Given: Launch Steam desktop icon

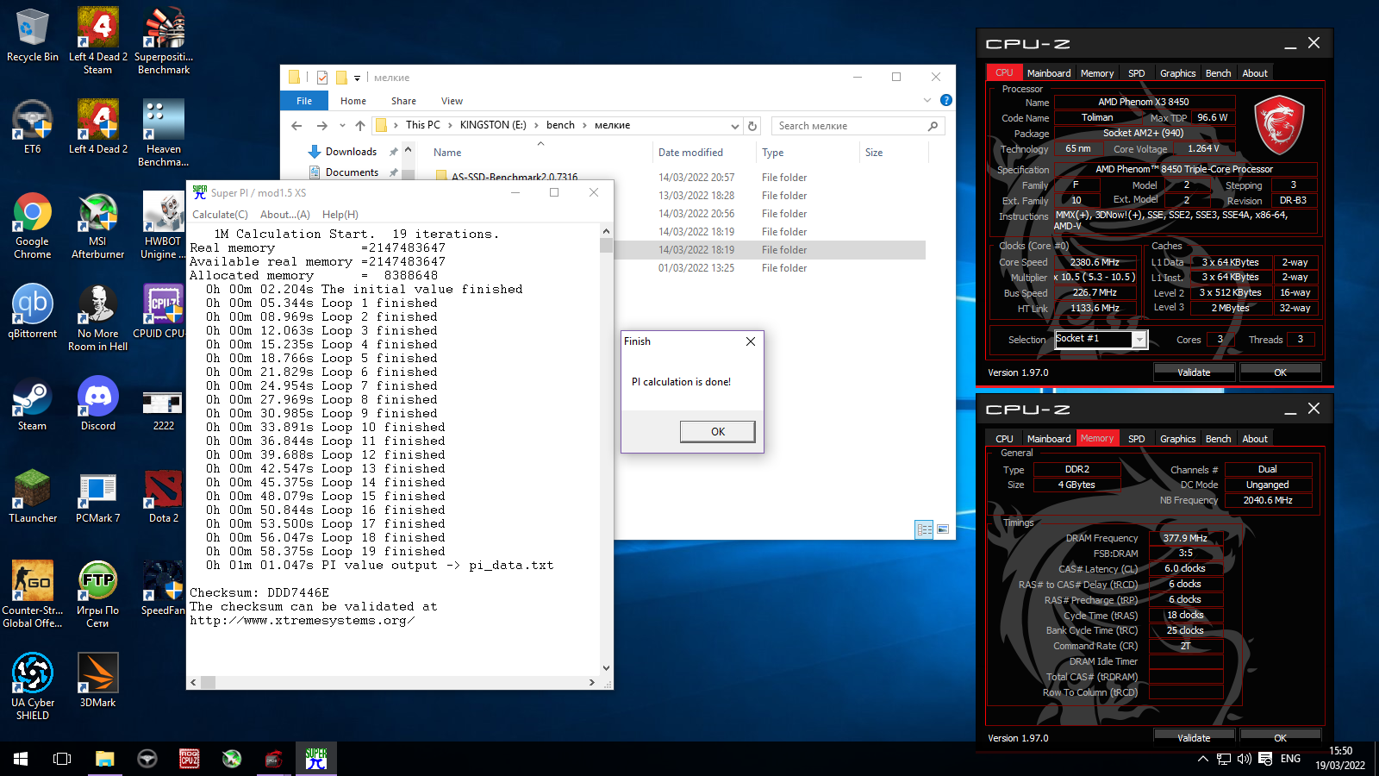Looking at the screenshot, I should (x=33, y=404).
